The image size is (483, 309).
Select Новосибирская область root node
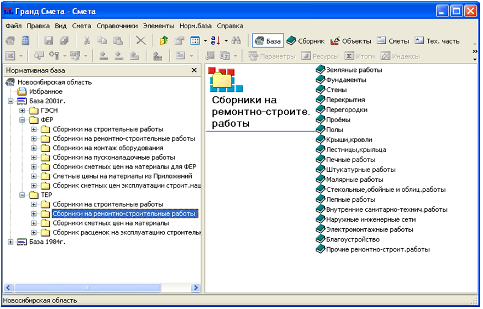[55, 82]
